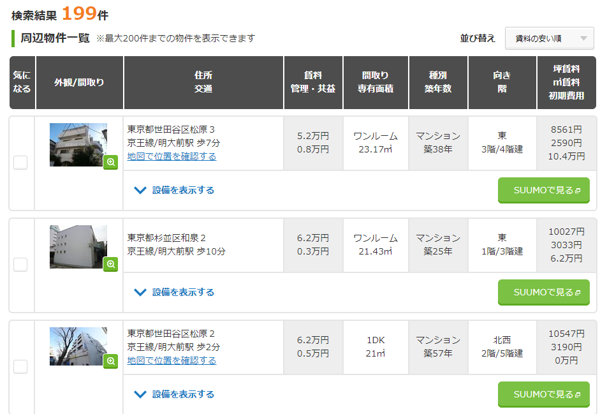Open SUUMOで見る for the 5.2万円 listing
600x414 pixels.
544,190
